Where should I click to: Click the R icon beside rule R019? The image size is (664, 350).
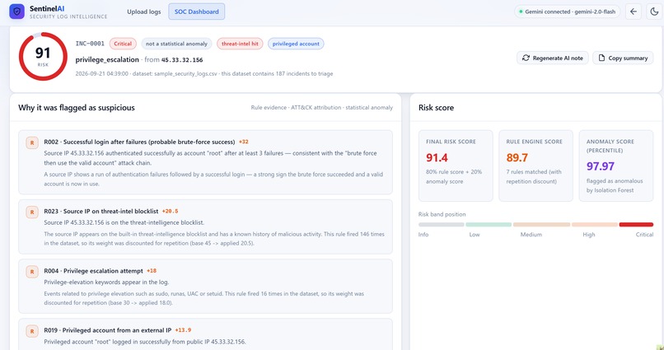click(32, 331)
